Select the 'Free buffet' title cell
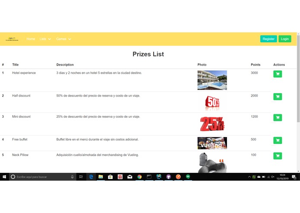This screenshot has height=213, width=300. click(x=20, y=139)
